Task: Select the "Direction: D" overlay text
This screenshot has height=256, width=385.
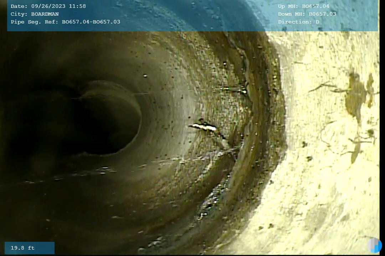Action: click(299, 22)
